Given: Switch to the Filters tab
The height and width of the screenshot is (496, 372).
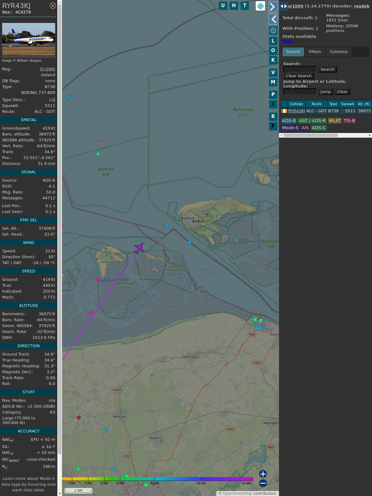Looking at the screenshot, I should tap(315, 52).
